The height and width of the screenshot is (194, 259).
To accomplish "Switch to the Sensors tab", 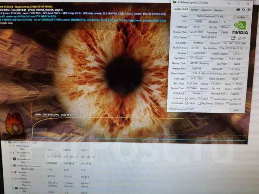I will pyautogui.click(x=194, y=10).
